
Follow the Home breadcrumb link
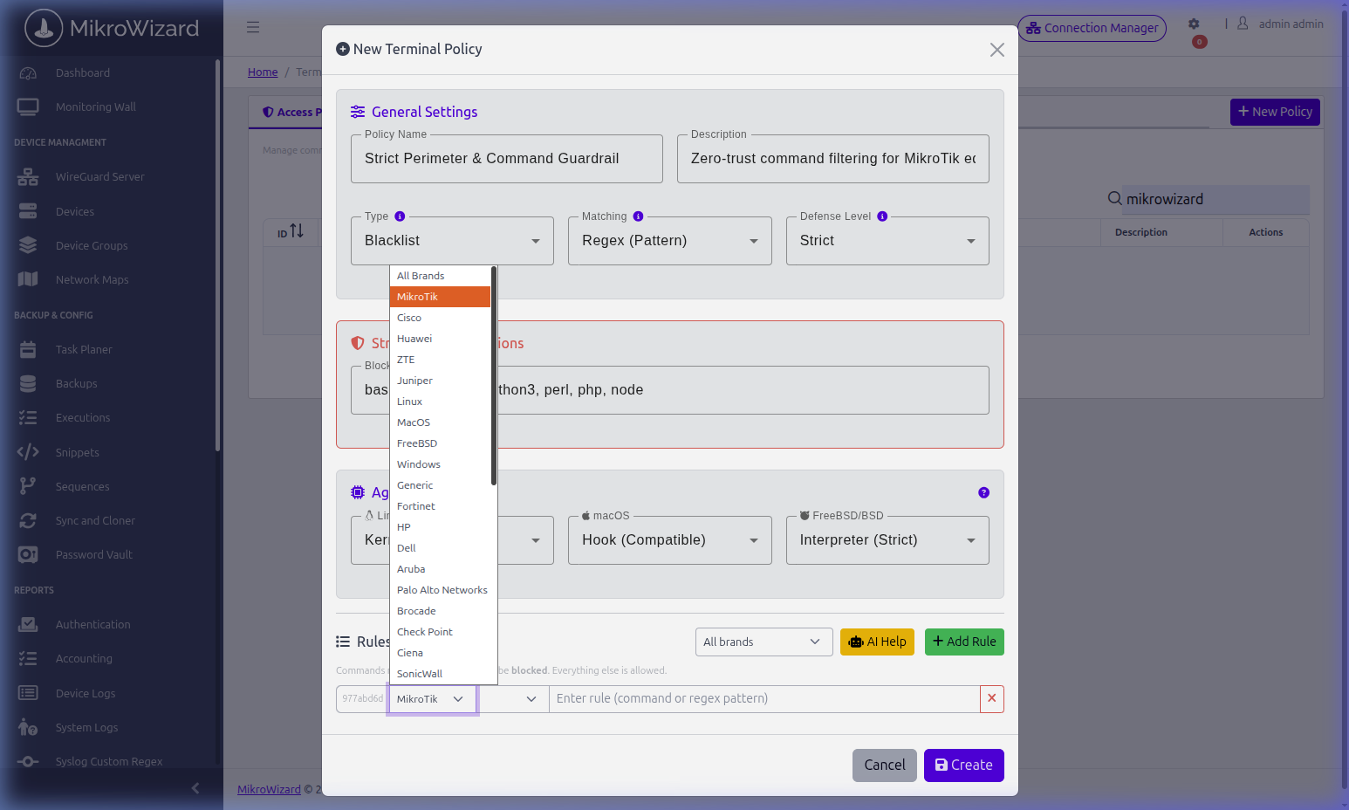tap(263, 72)
